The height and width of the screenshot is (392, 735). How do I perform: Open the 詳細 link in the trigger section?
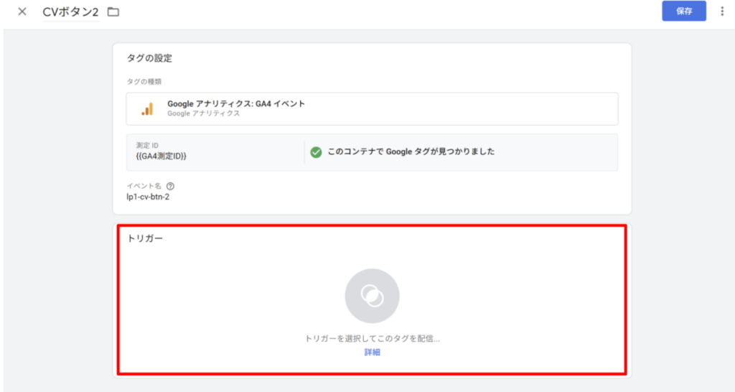click(372, 352)
